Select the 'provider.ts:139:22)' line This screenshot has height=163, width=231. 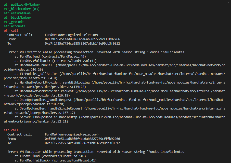pos(45,87)
